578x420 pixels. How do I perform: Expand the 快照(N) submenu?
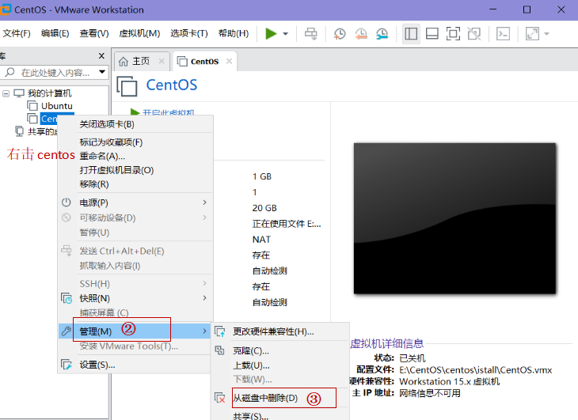click(135, 298)
